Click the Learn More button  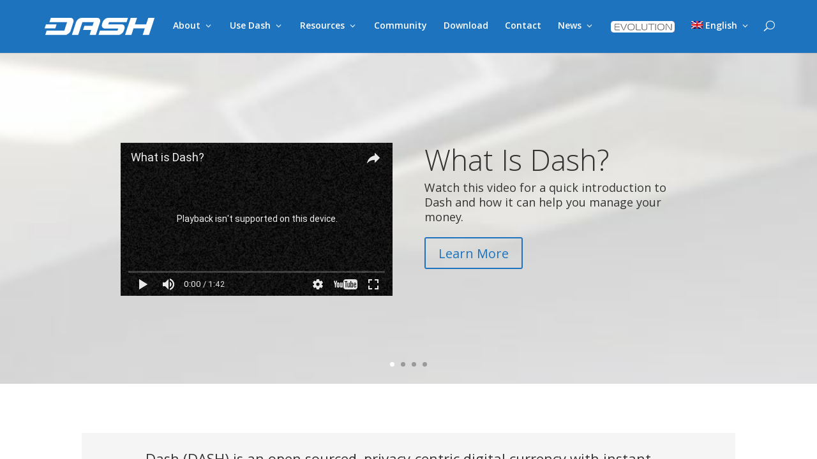point(474,253)
